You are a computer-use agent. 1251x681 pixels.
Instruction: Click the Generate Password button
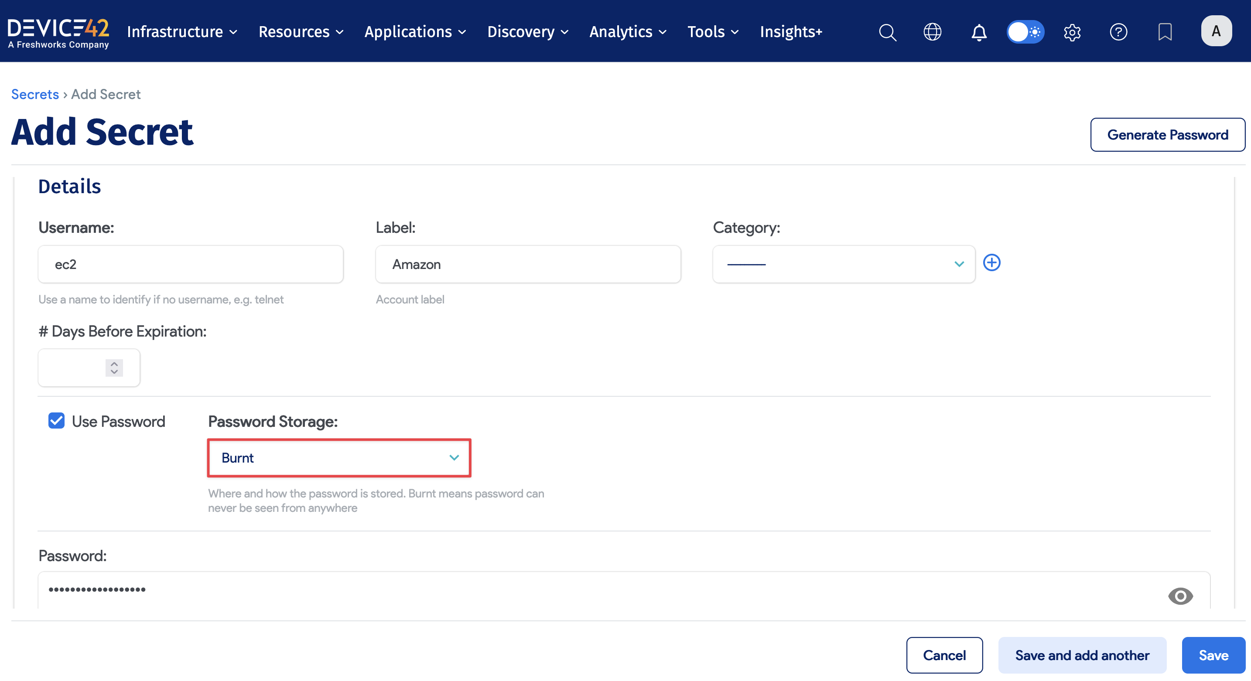[1167, 134]
